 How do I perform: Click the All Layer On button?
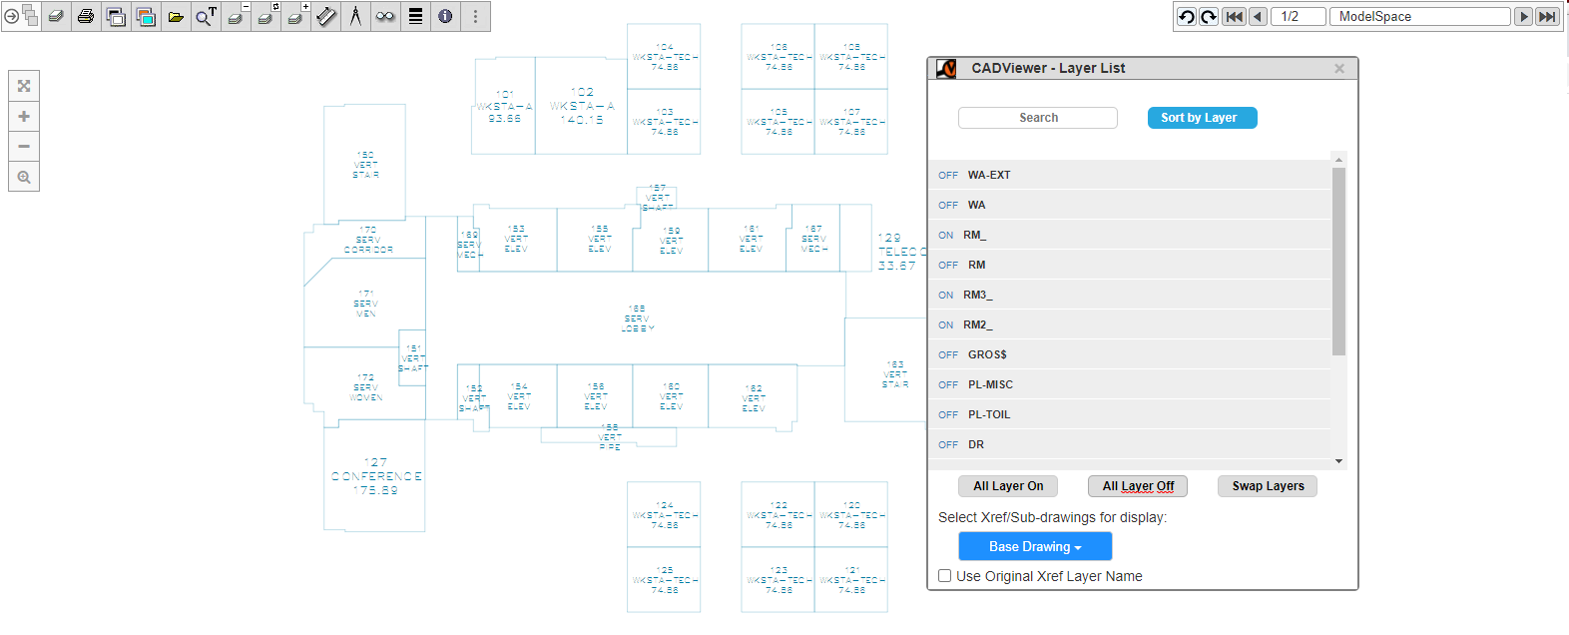(1008, 486)
